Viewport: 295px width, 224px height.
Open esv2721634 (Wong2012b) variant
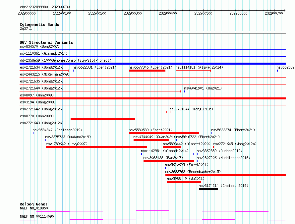tap(42, 67)
